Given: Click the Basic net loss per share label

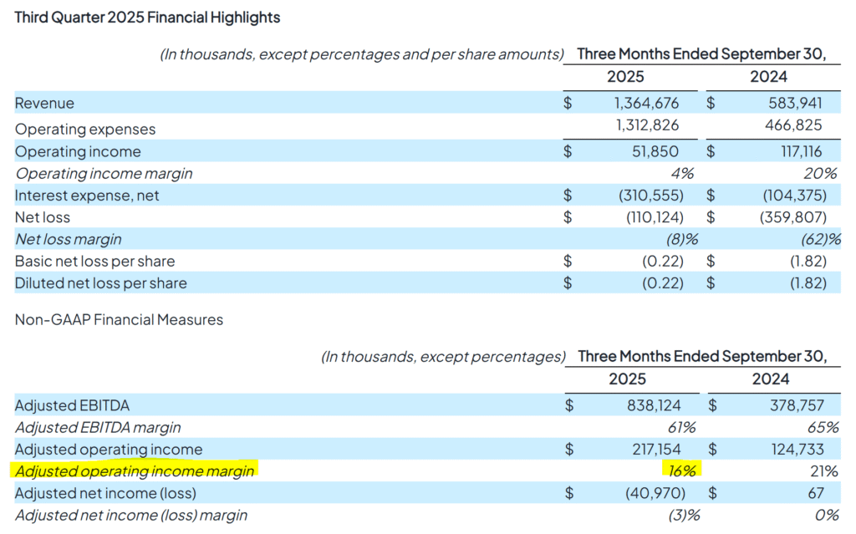Looking at the screenshot, I should [94, 262].
